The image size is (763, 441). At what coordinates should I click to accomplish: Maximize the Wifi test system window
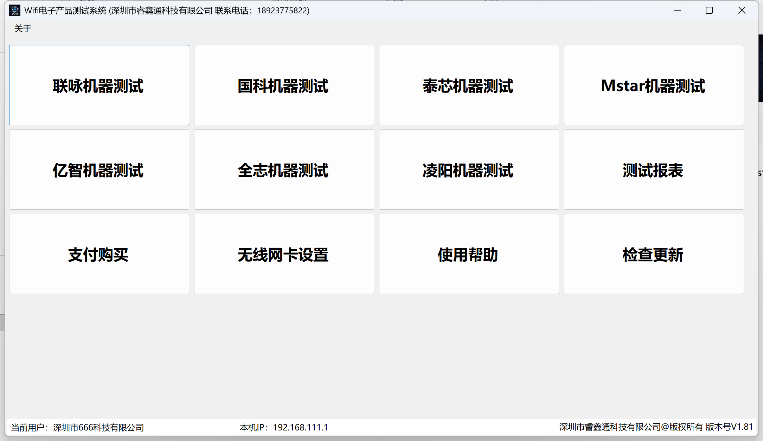tap(709, 10)
